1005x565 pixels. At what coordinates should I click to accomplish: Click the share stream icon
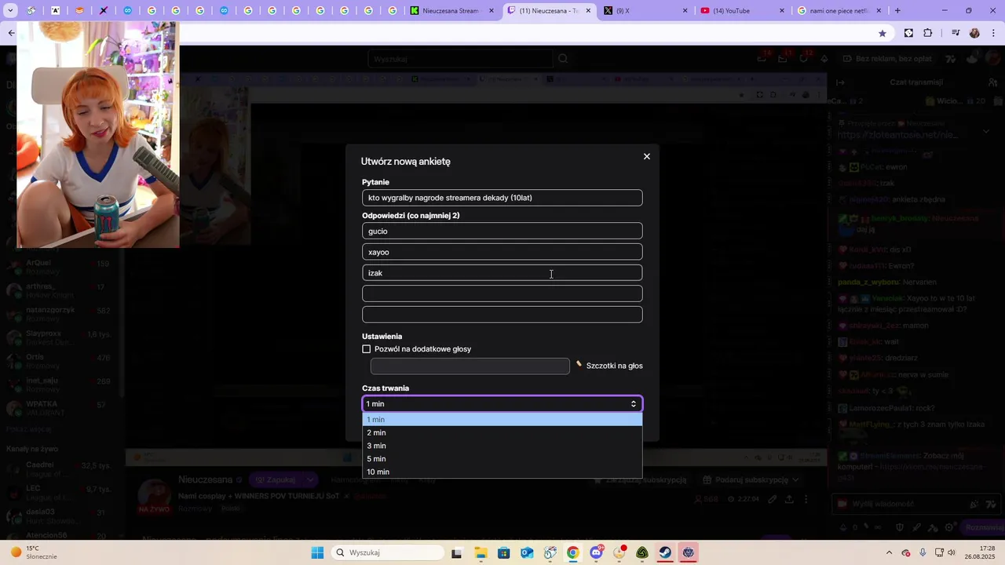tap(789, 499)
